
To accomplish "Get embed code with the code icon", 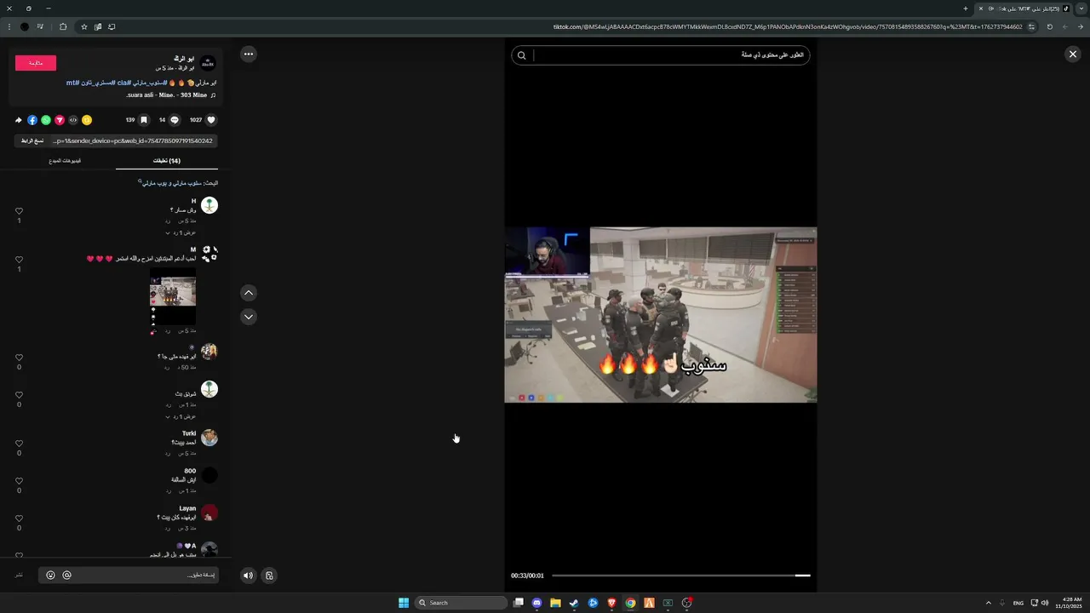I will (x=73, y=120).
